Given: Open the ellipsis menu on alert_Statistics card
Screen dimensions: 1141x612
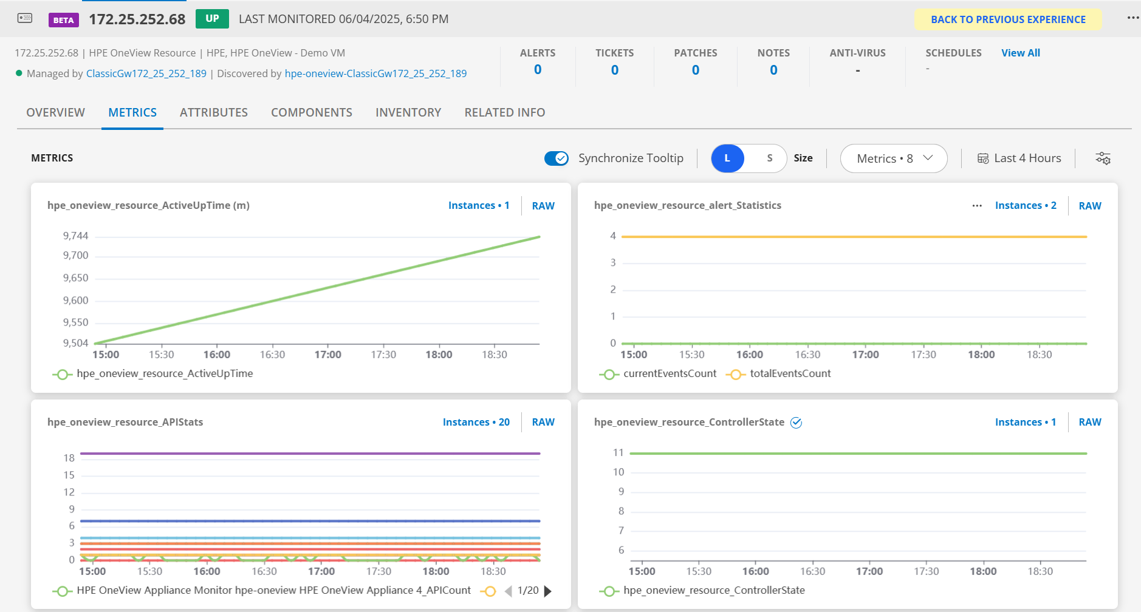Looking at the screenshot, I should (976, 205).
